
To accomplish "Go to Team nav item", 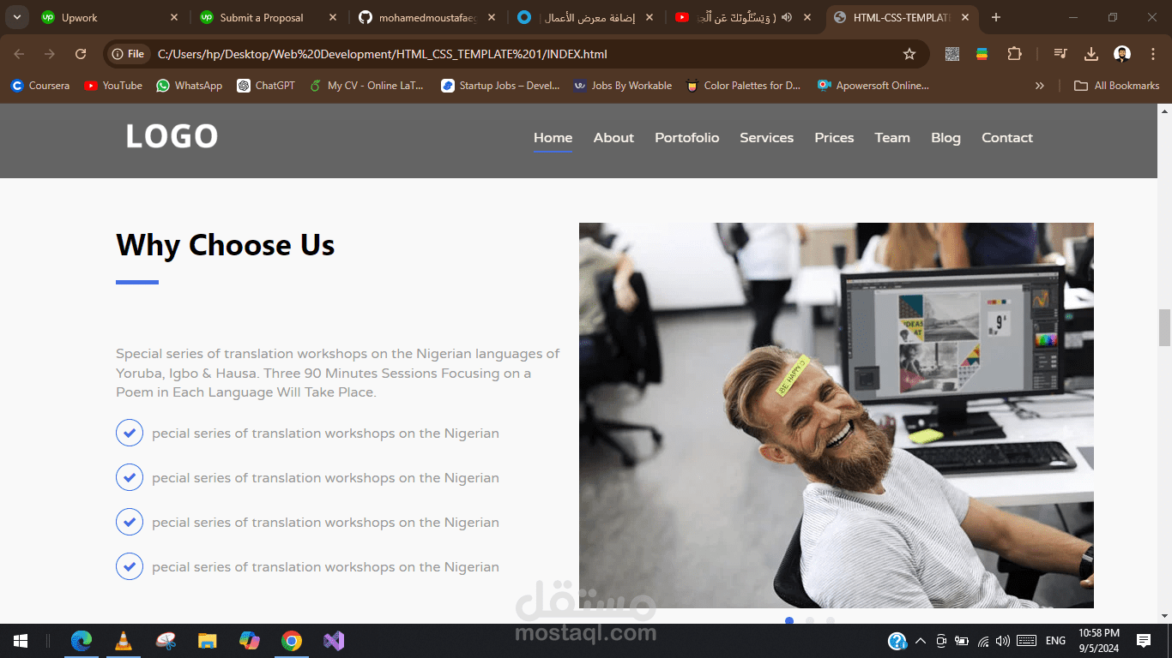I will (x=892, y=138).
